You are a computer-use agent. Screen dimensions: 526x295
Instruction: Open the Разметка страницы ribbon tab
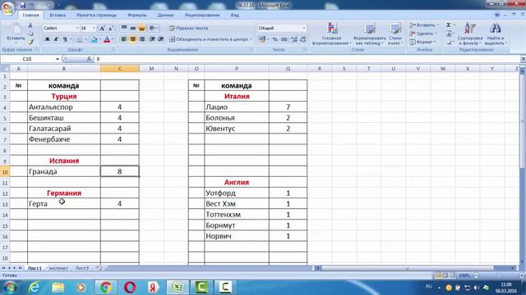tap(96, 15)
